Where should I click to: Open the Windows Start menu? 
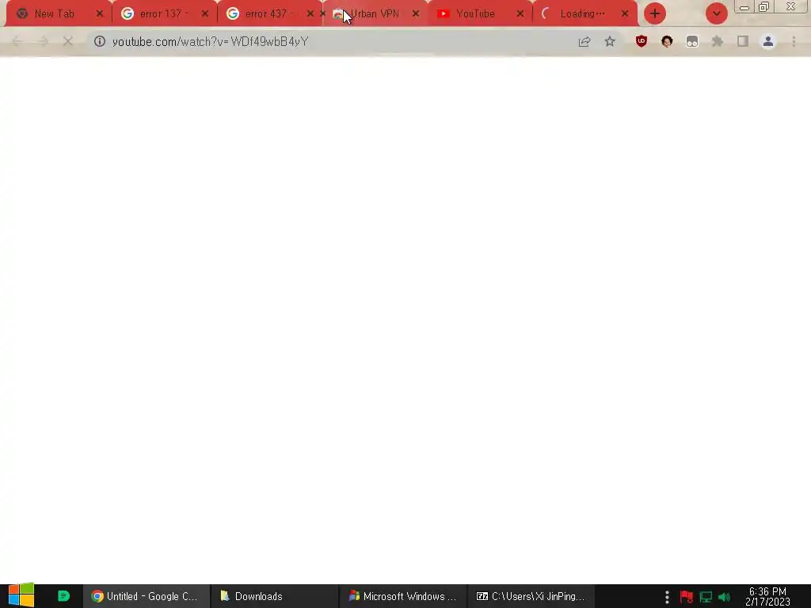click(21, 595)
